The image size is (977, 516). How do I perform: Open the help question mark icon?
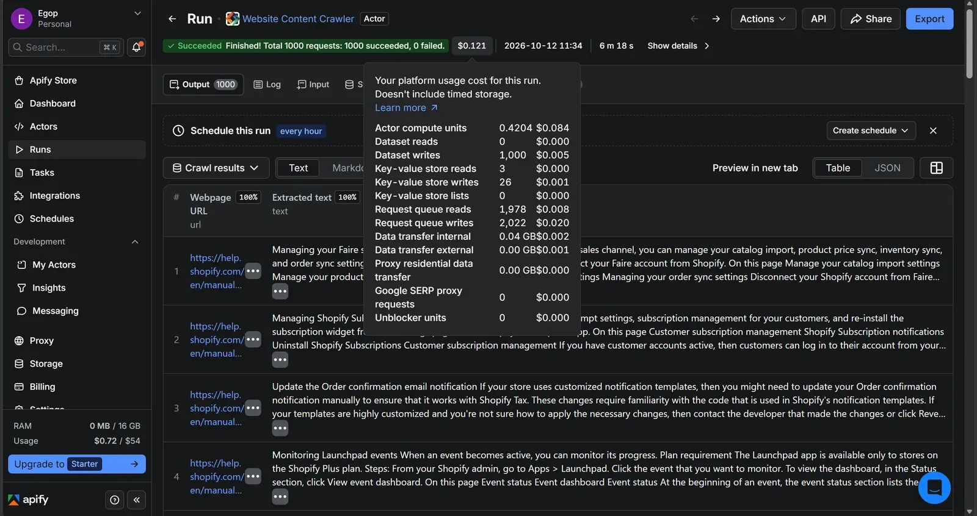[114, 500]
